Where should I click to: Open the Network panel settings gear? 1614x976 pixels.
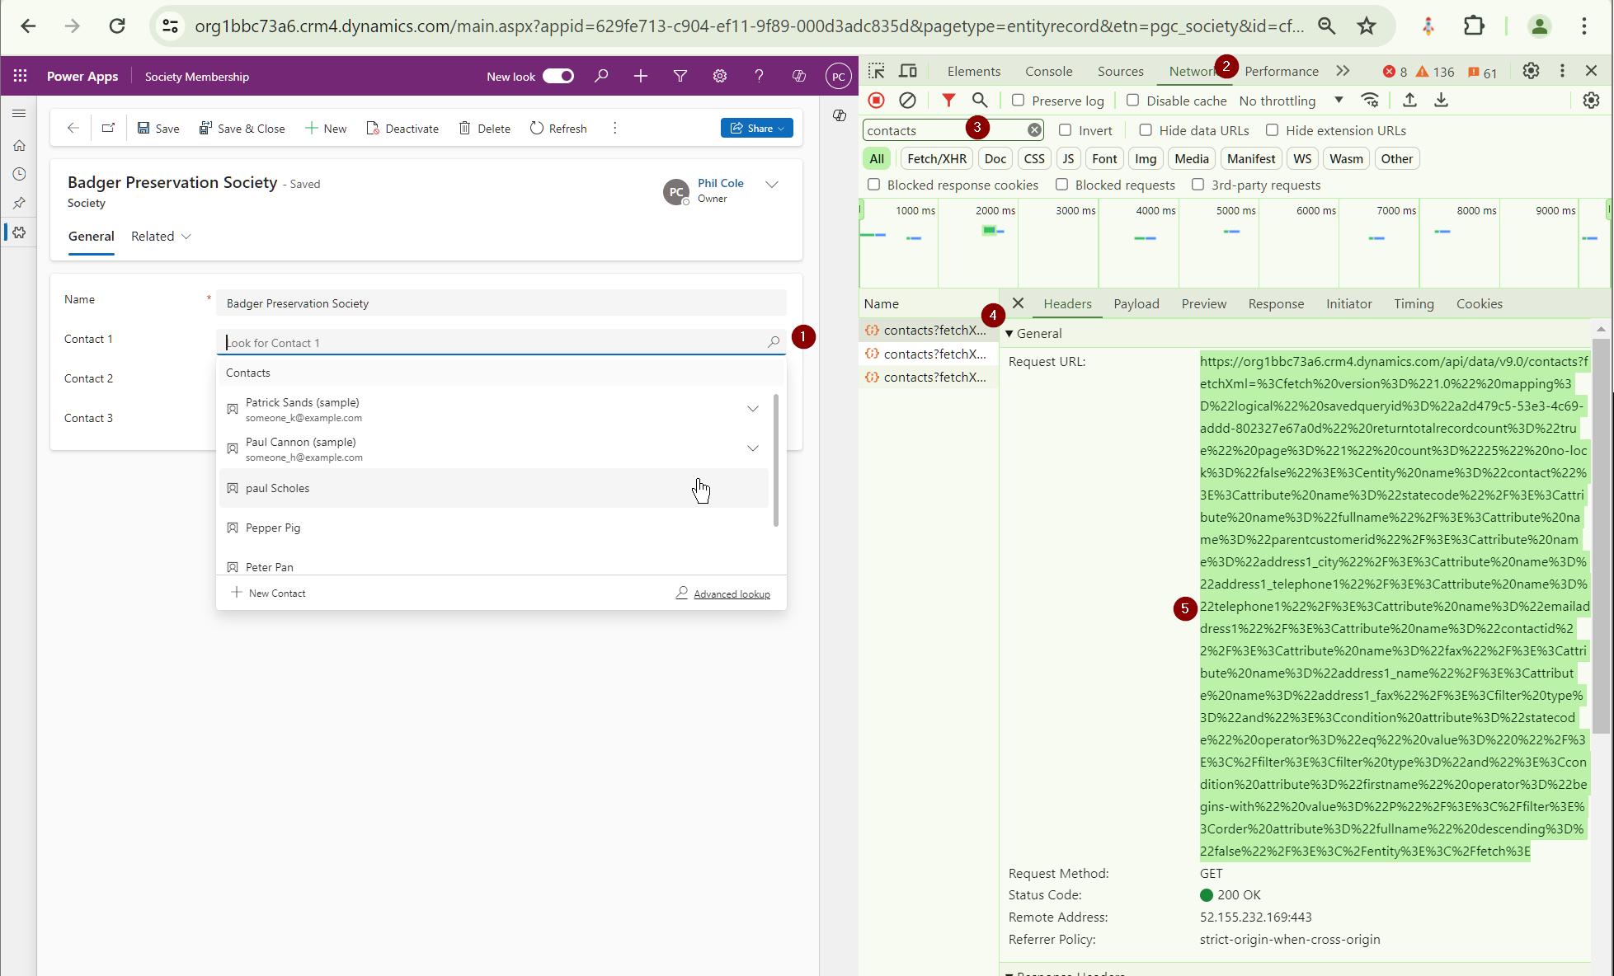click(x=1592, y=101)
